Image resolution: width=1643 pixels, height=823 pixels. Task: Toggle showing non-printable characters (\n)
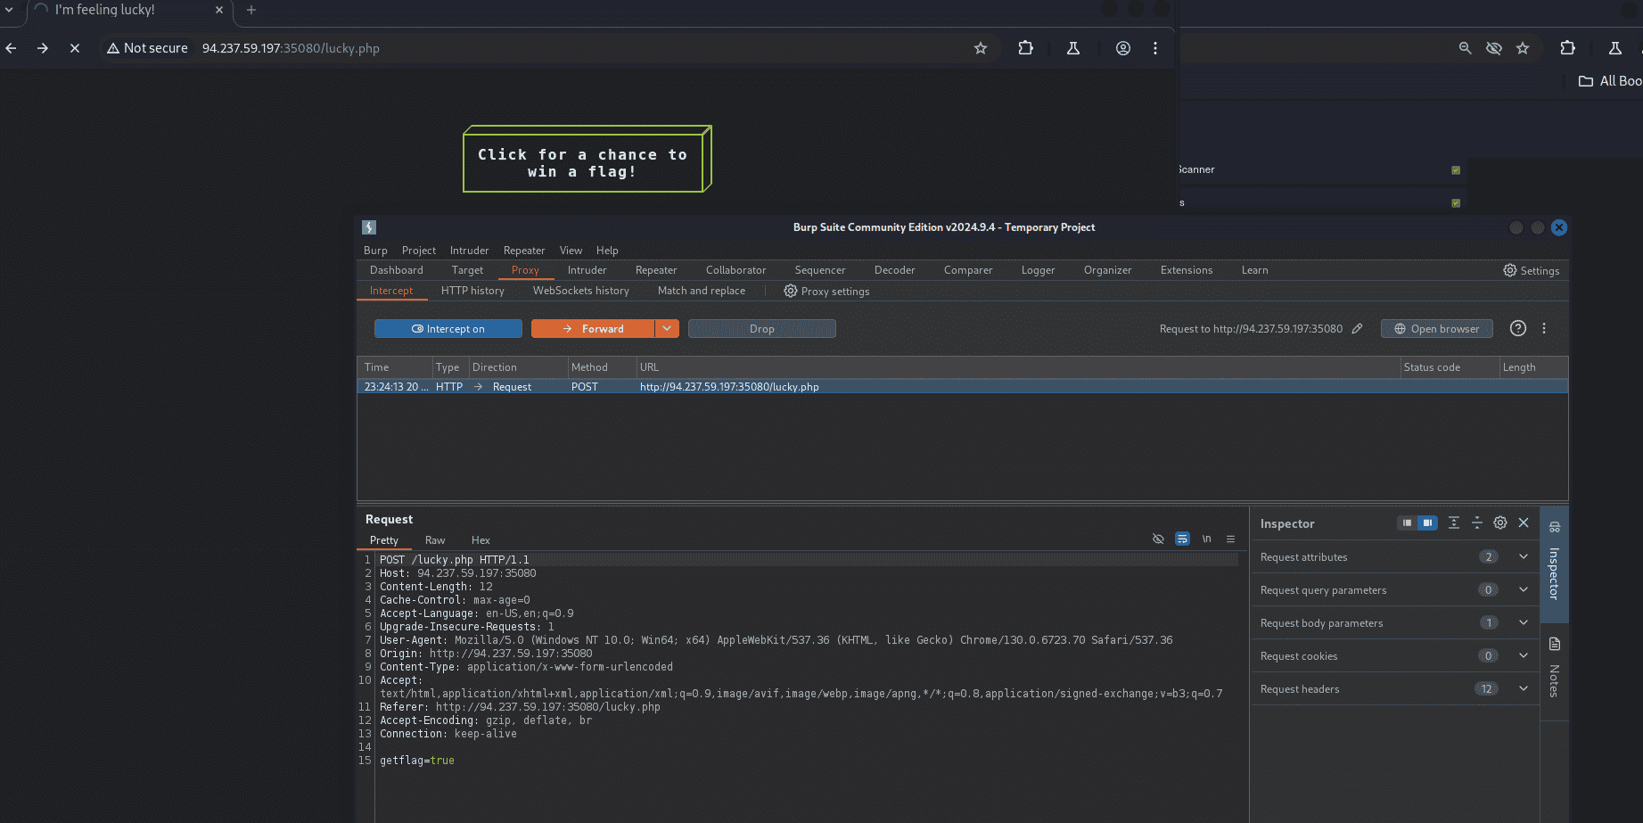coord(1206,539)
